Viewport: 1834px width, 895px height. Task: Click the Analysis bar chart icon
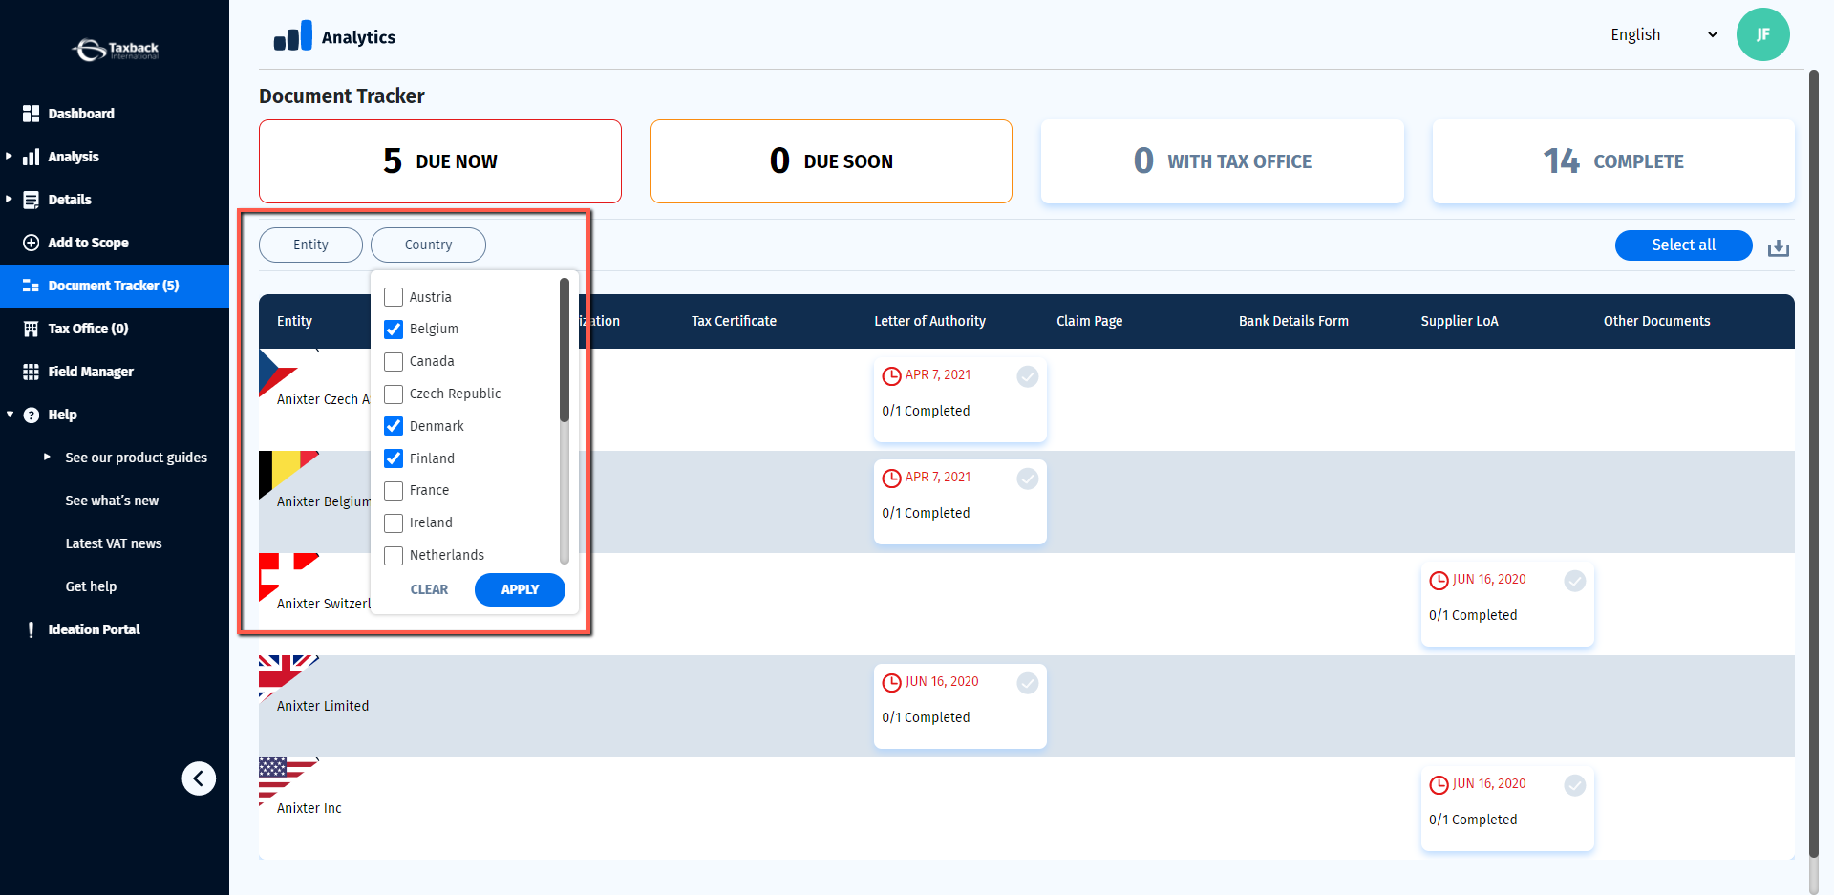click(32, 157)
